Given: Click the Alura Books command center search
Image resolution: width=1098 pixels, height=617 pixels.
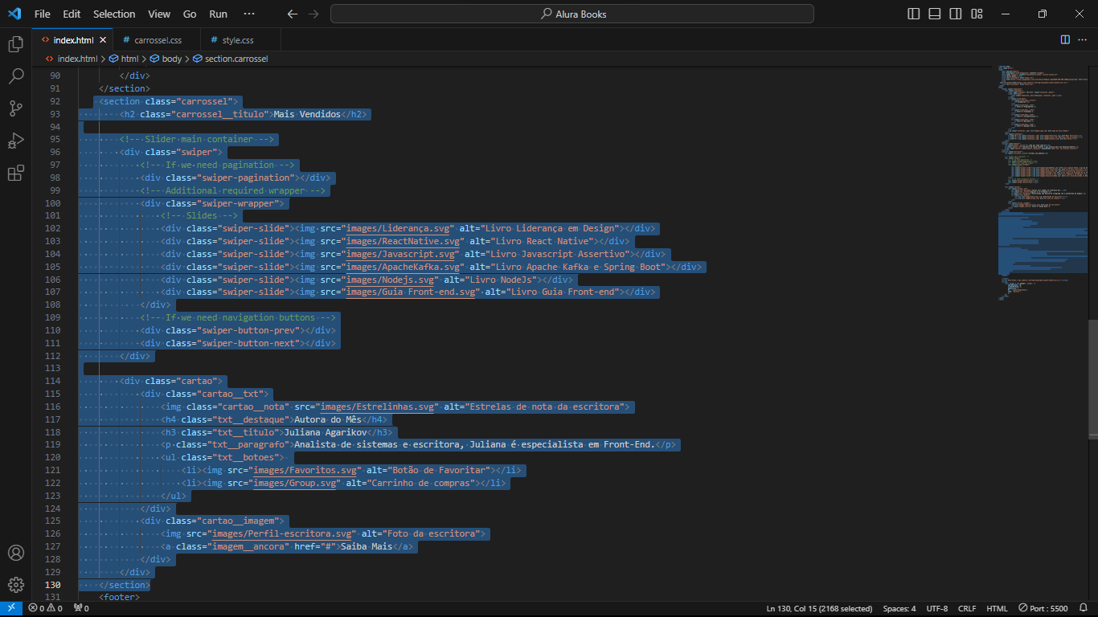Looking at the screenshot, I should 572,14.
